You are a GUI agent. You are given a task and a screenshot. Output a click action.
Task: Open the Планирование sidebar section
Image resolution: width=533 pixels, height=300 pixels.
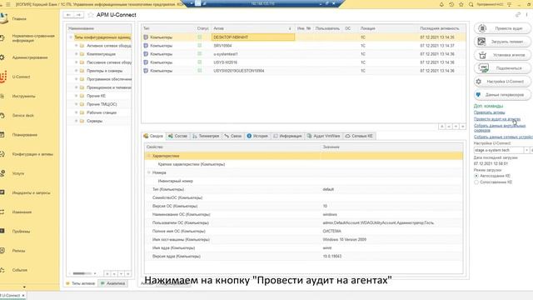[x=24, y=135]
